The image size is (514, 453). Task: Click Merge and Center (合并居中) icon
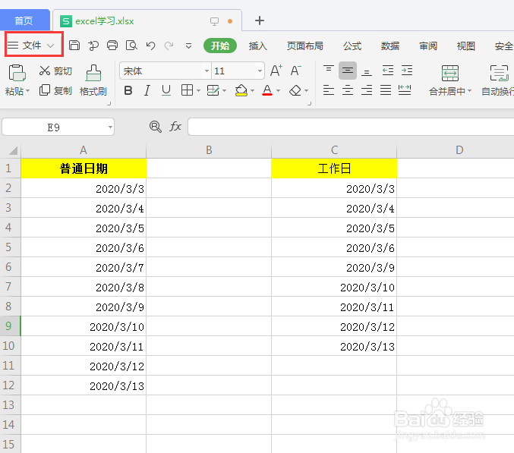click(450, 73)
